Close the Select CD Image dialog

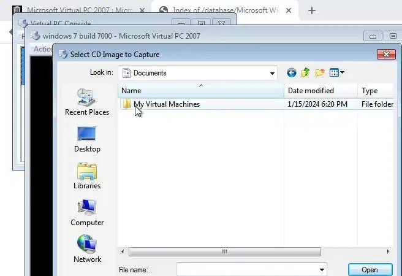[x=386, y=54]
